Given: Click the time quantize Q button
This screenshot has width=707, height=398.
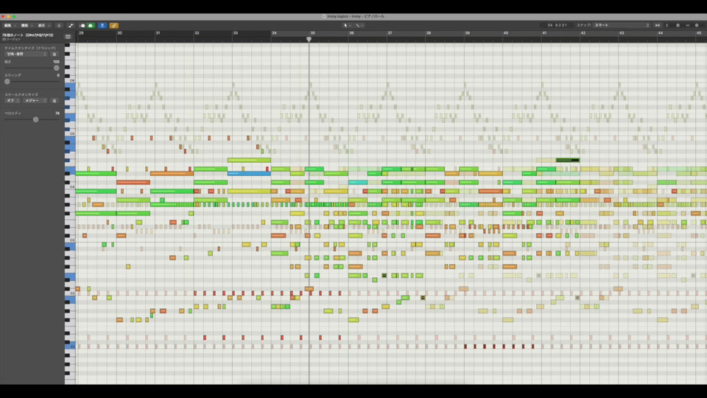Looking at the screenshot, I should click(54, 54).
